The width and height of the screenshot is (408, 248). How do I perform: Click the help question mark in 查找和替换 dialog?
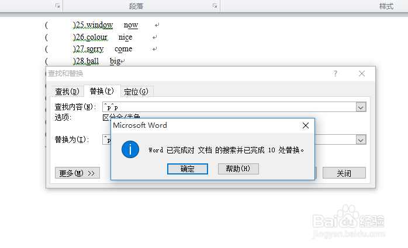click(336, 74)
